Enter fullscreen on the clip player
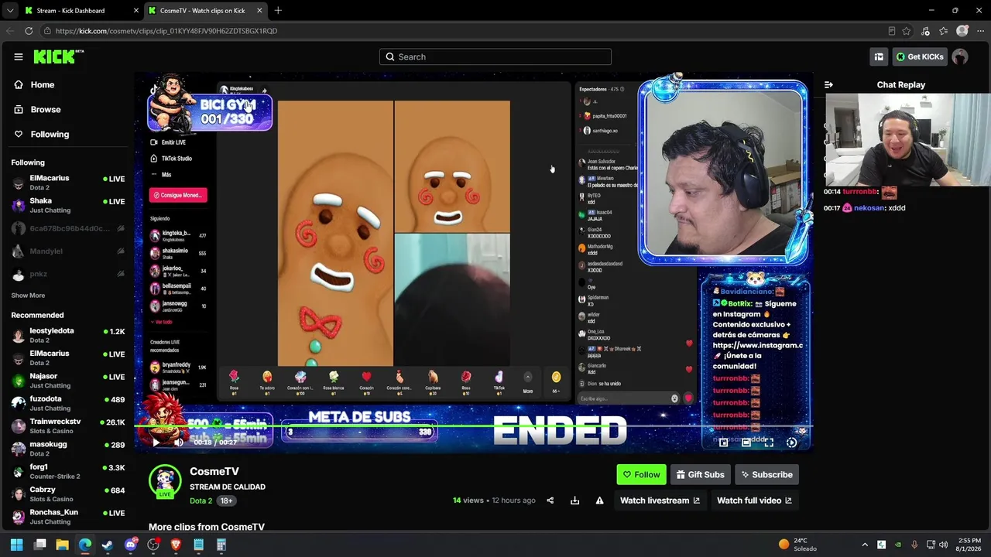 (x=769, y=443)
